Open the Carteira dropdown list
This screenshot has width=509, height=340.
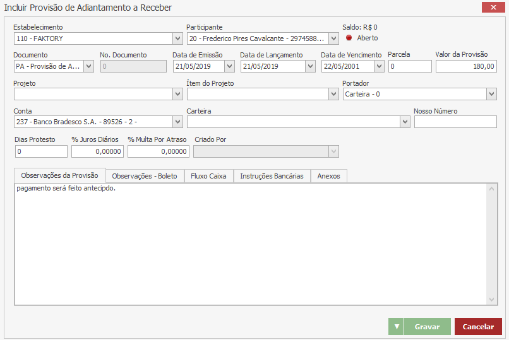pos(405,122)
